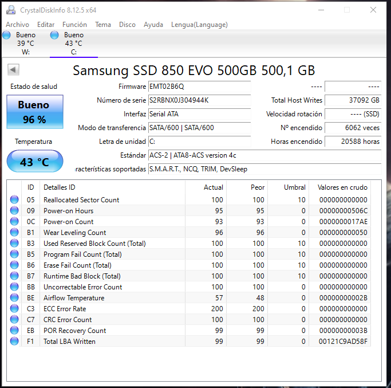Screen dimensions: 391x388
Task: Click the status orb for Runtime Bad Block
Action: point(14,276)
